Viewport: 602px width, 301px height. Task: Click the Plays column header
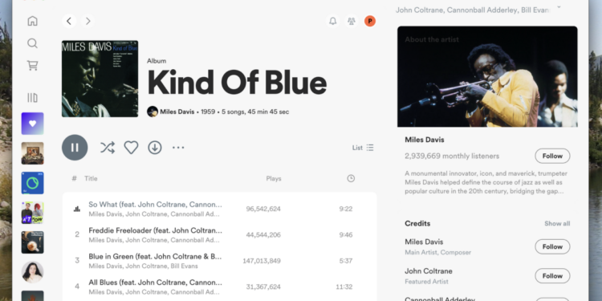click(274, 178)
